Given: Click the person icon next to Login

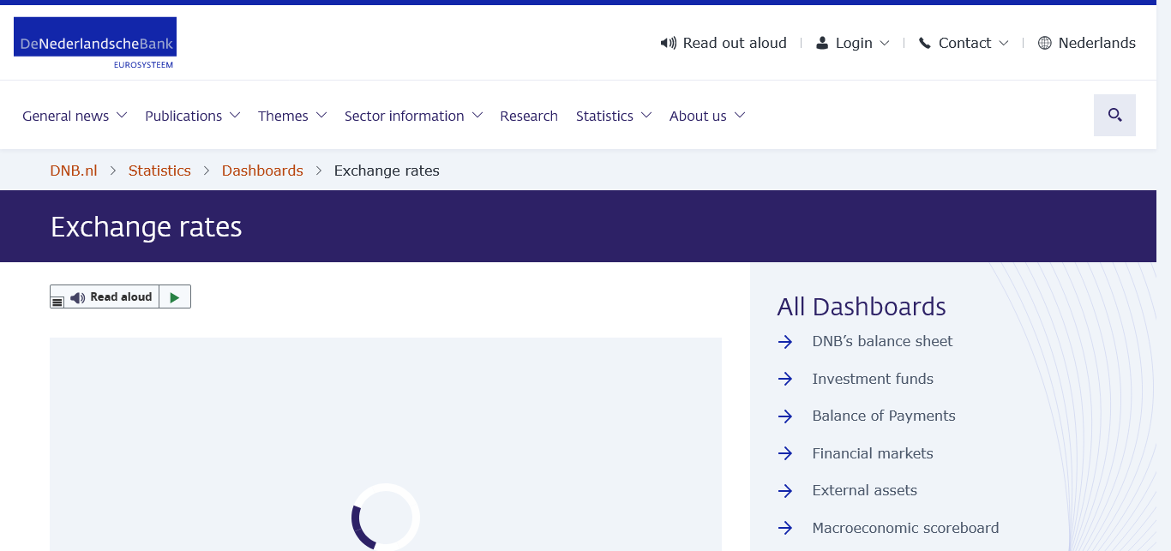Looking at the screenshot, I should (x=822, y=43).
